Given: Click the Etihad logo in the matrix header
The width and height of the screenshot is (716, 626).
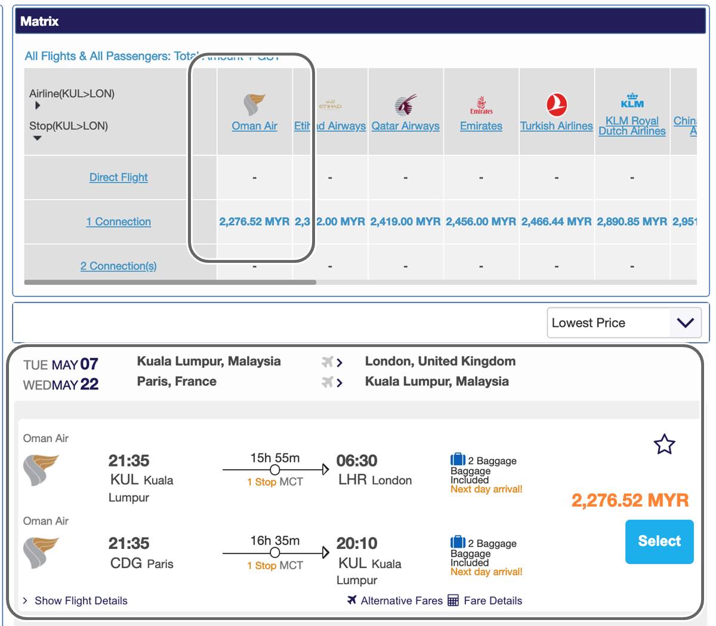Looking at the screenshot, I should (x=330, y=105).
